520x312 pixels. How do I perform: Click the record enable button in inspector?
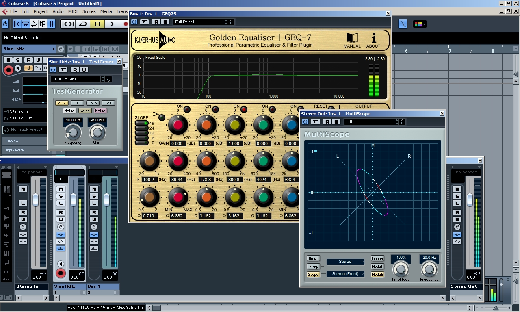click(x=8, y=70)
